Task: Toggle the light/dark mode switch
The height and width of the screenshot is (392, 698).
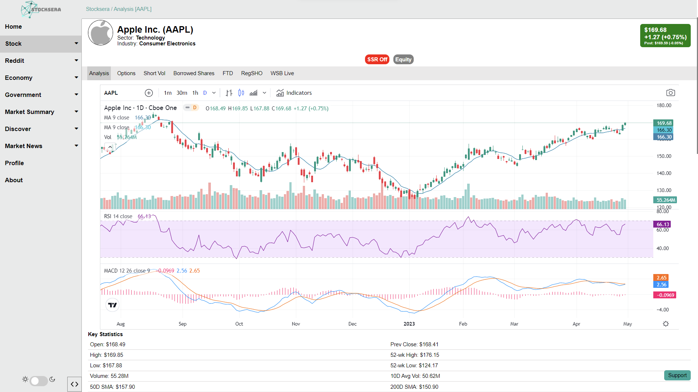Action: tap(39, 381)
